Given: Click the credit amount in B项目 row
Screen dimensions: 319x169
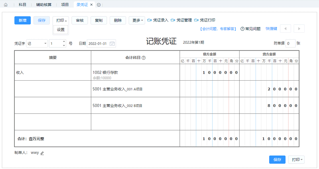Looking at the screenshot, I should (x=269, y=105).
